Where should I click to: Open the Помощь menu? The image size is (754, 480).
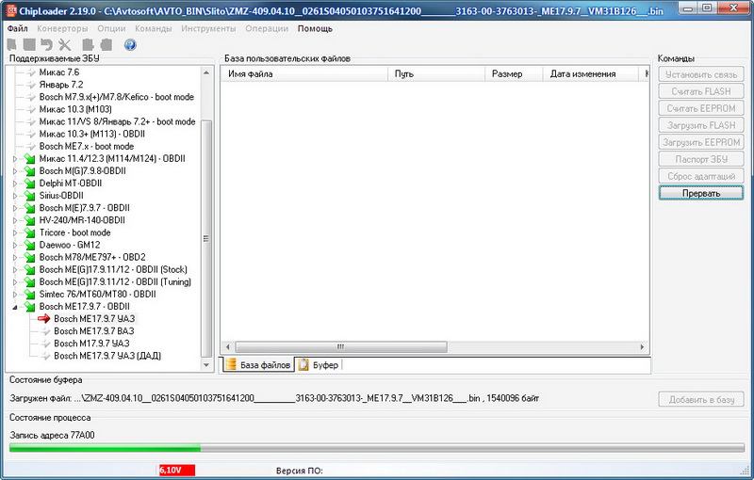pos(315,28)
